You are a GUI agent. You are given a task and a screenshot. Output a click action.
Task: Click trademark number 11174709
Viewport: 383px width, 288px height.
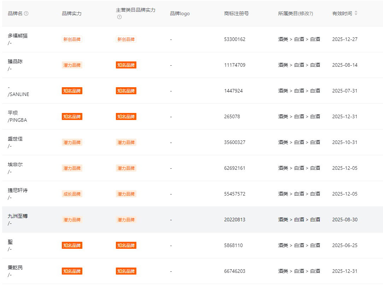(x=235, y=65)
